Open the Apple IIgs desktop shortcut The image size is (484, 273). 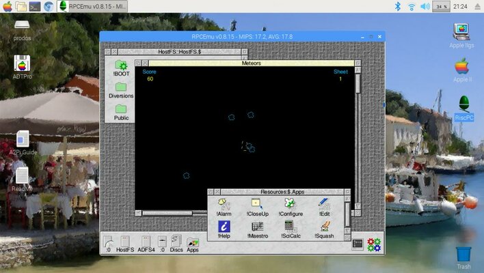461,35
